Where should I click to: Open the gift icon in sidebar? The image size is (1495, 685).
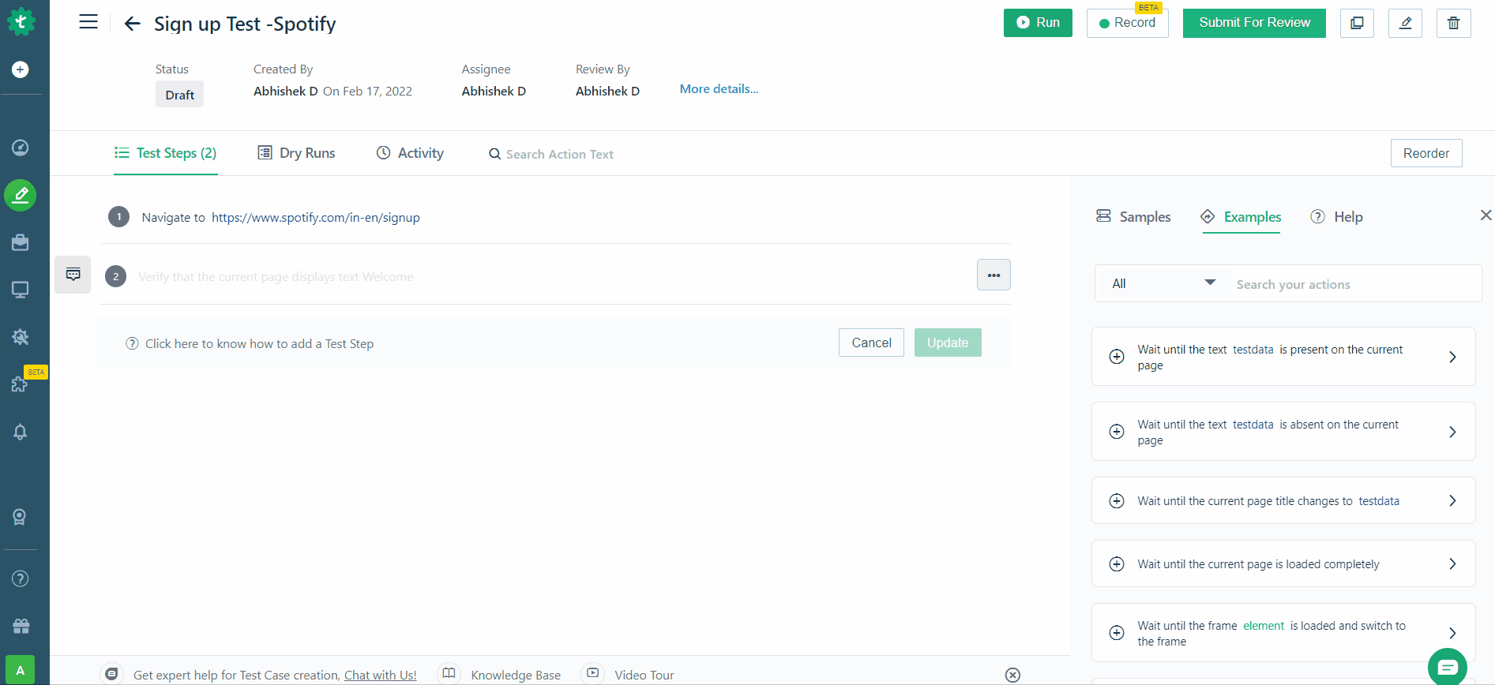[21, 626]
